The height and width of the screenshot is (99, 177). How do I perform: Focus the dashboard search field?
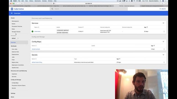tap(88, 9)
